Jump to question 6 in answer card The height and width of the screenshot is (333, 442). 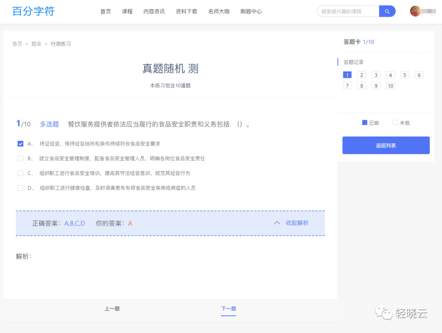[419, 75]
